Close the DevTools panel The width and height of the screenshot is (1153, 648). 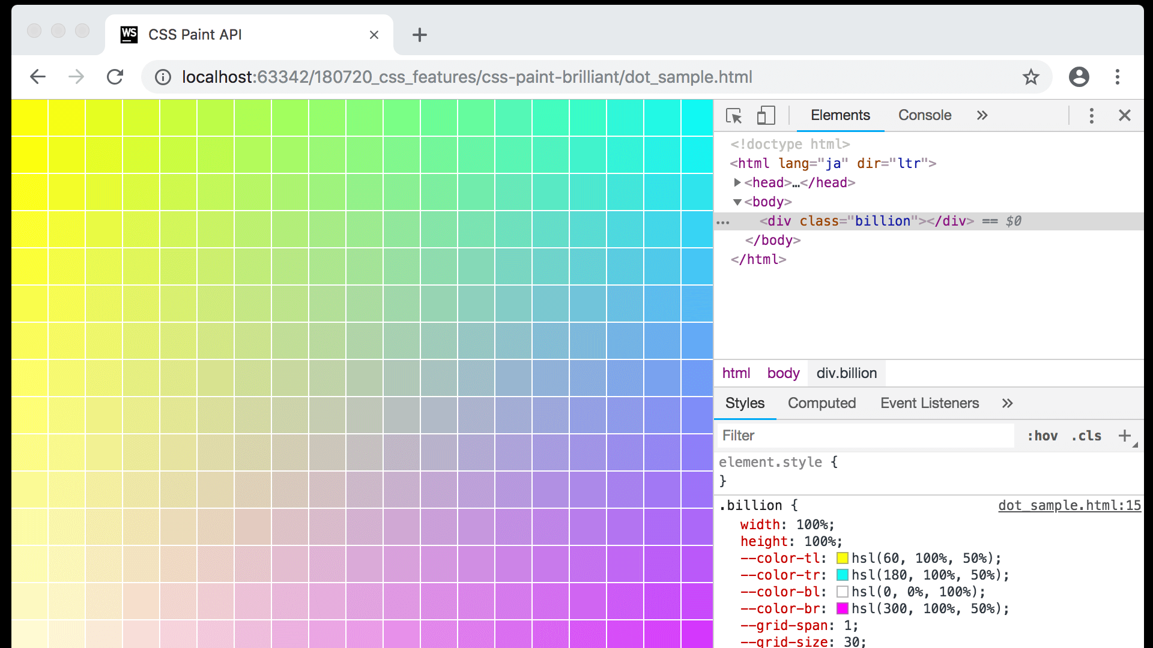(x=1124, y=115)
